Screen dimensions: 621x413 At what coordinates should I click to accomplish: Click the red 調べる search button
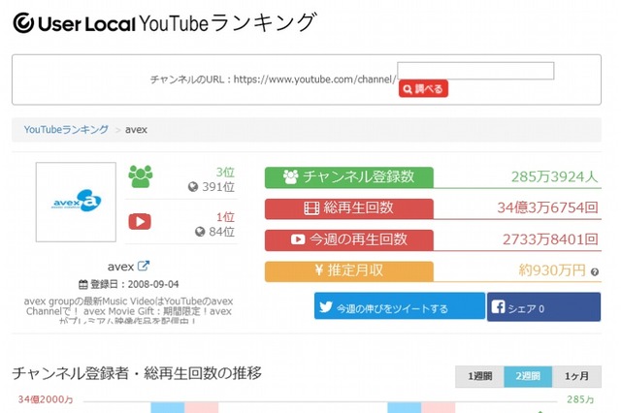pos(423,88)
